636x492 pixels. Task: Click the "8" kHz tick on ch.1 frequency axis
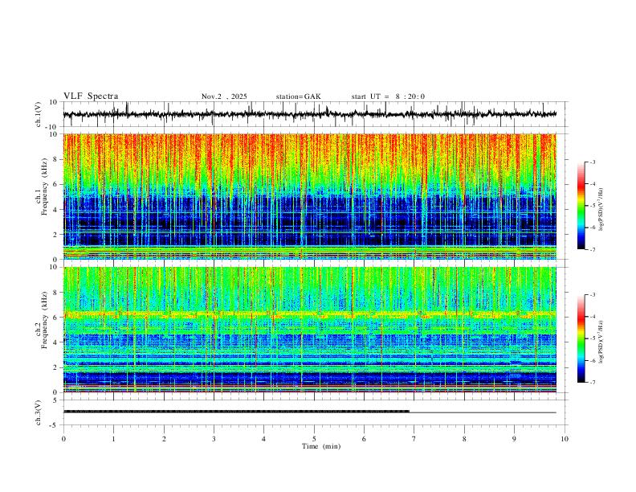pyautogui.click(x=56, y=159)
